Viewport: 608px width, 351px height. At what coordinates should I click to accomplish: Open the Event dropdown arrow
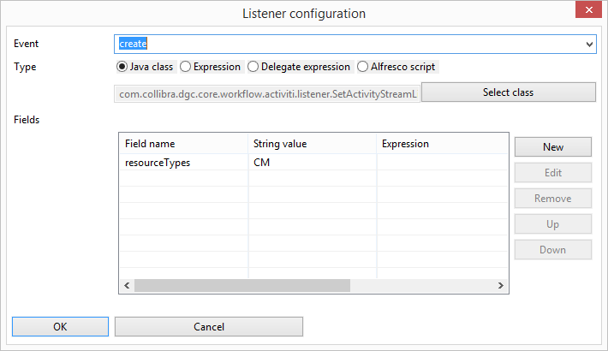click(589, 44)
